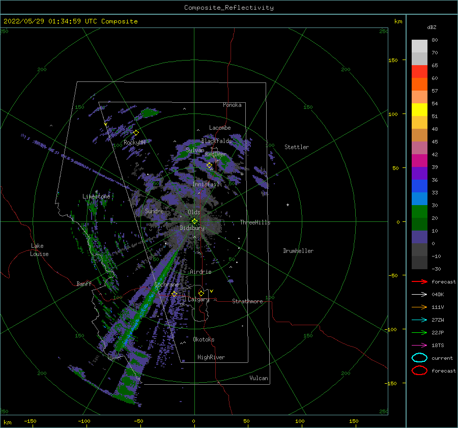Click the yellow radar site diamond near Didsbury

[194, 221]
